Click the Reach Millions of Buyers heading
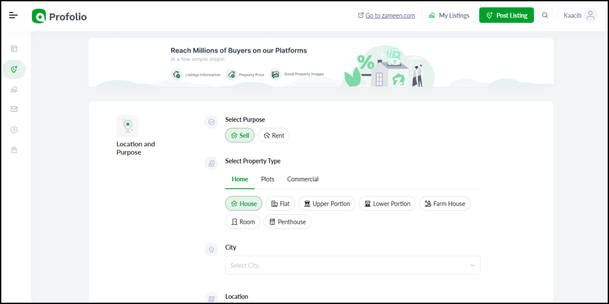The width and height of the screenshot is (609, 304). click(239, 51)
